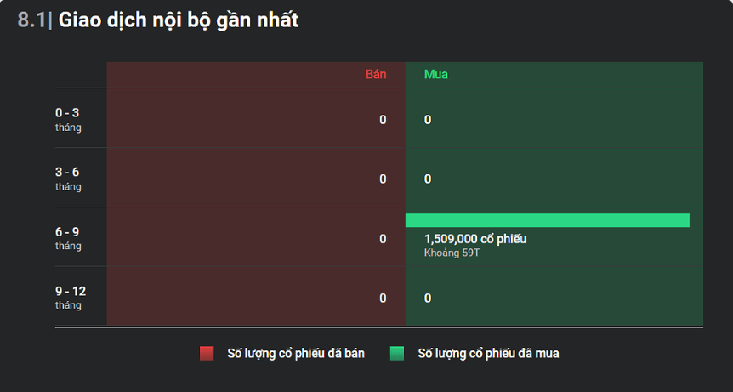Click the '9 - 12 tháng' row label
Image resolution: width=733 pixels, height=392 pixels.
(71, 298)
